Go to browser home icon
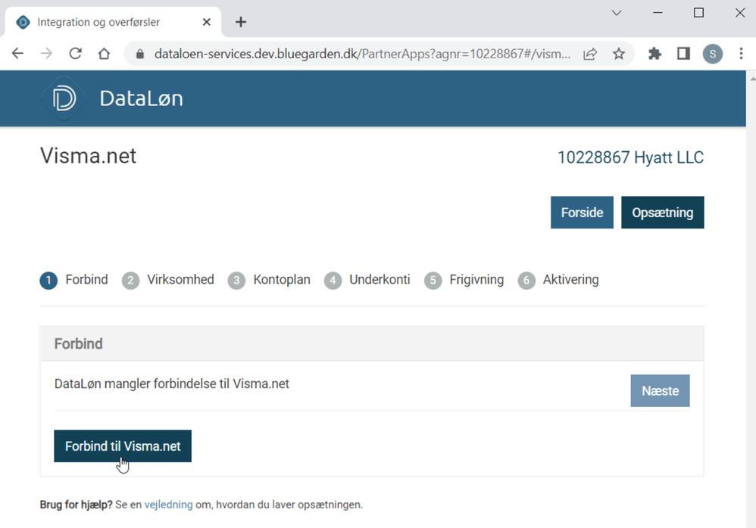 (104, 54)
